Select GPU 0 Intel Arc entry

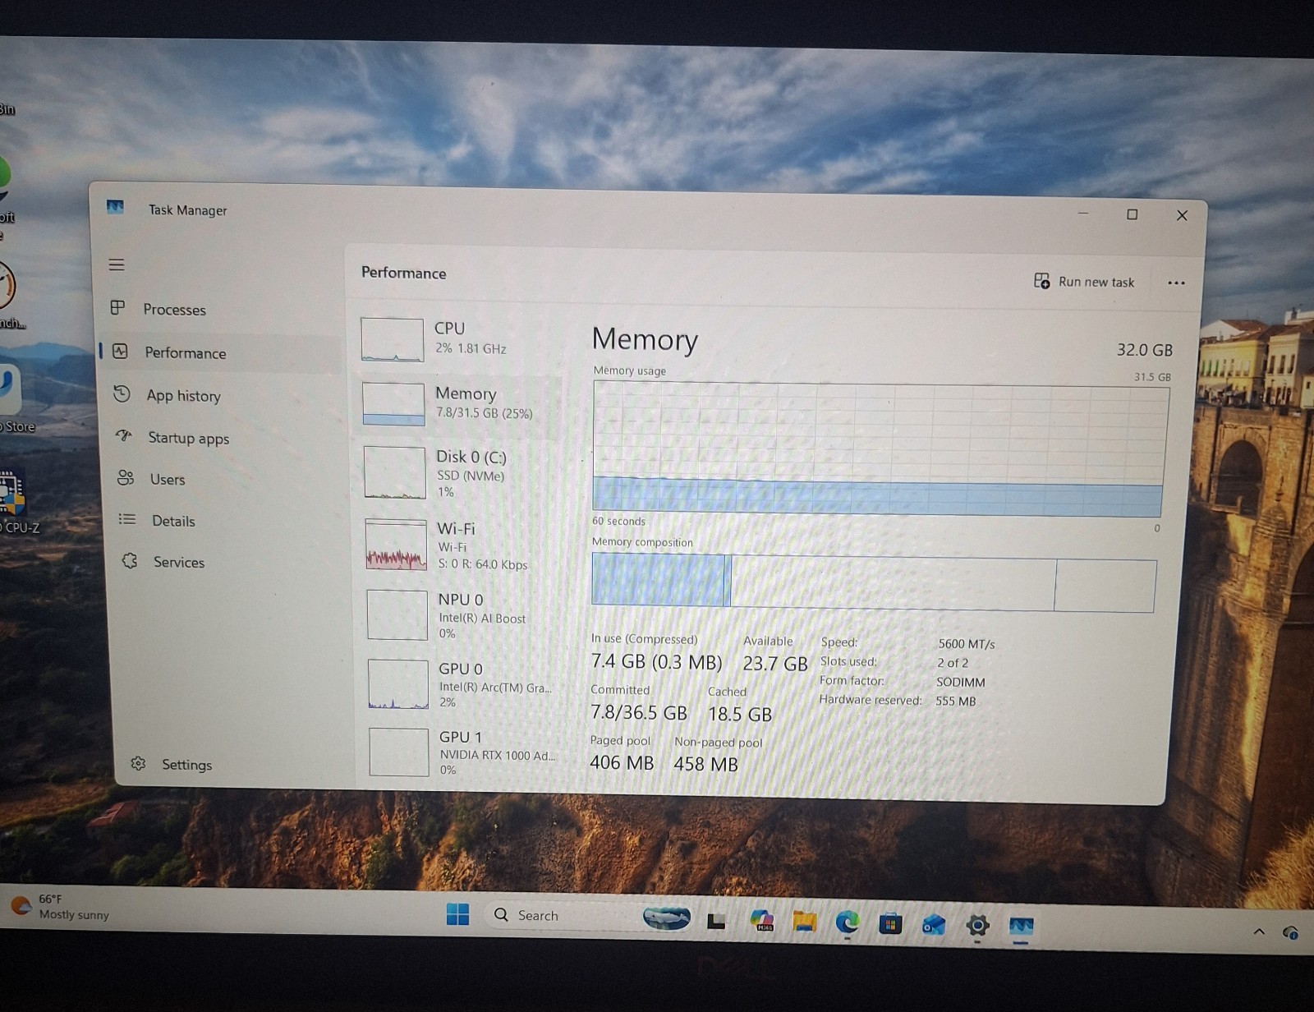[466, 684]
